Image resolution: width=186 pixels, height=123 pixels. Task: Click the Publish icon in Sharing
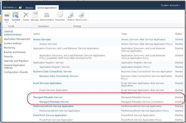click(71, 15)
